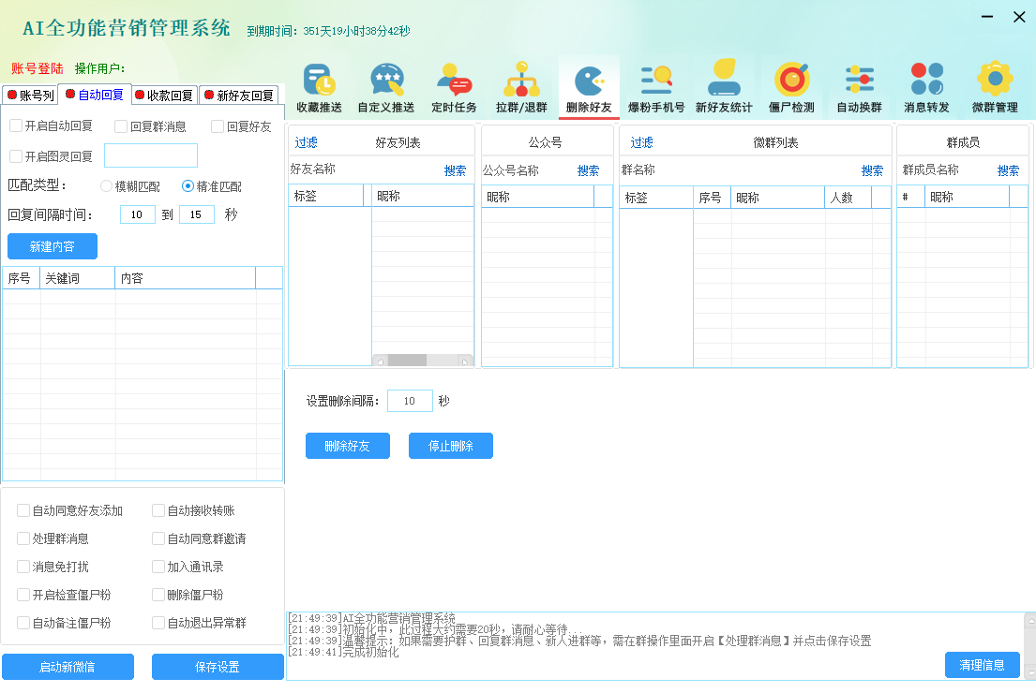Open the 消息转发 tool
This screenshot has width=1036, height=693.
[x=926, y=88]
